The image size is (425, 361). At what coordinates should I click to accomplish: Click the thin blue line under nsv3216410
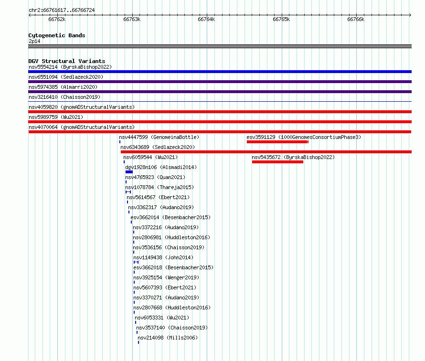(x=220, y=102)
